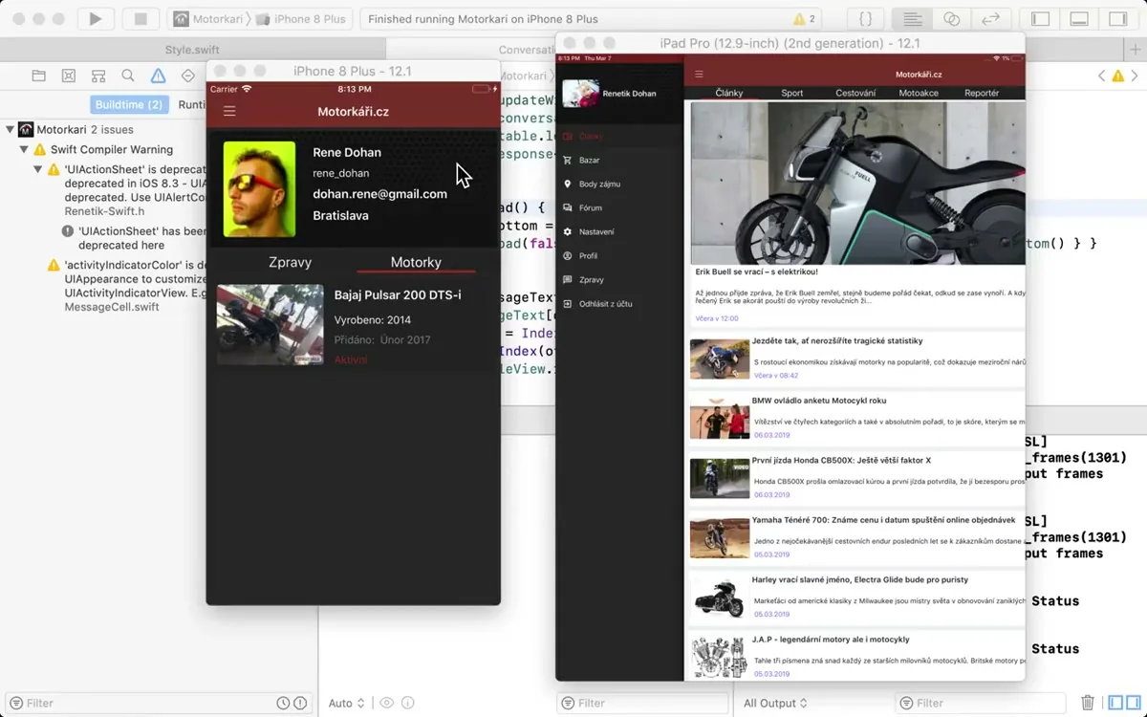The width and height of the screenshot is (1147, 717).
Task: Open article Harley vrací slavné jméno
Action: [859, 579]
